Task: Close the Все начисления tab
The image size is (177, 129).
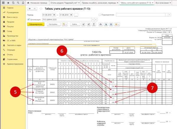Action: (170, 3)
